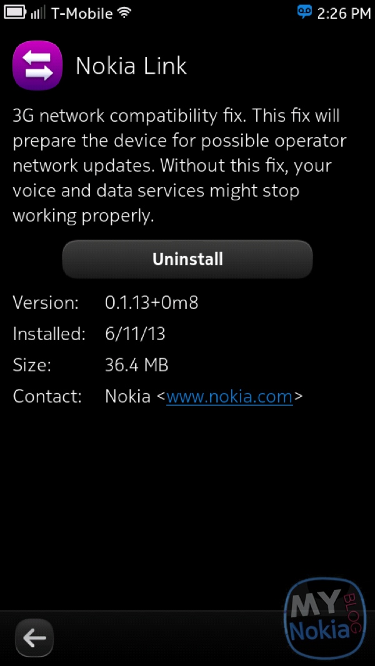Tap the Installed label
The height and width of the screenshot is (666, 375).
point(49,334)
